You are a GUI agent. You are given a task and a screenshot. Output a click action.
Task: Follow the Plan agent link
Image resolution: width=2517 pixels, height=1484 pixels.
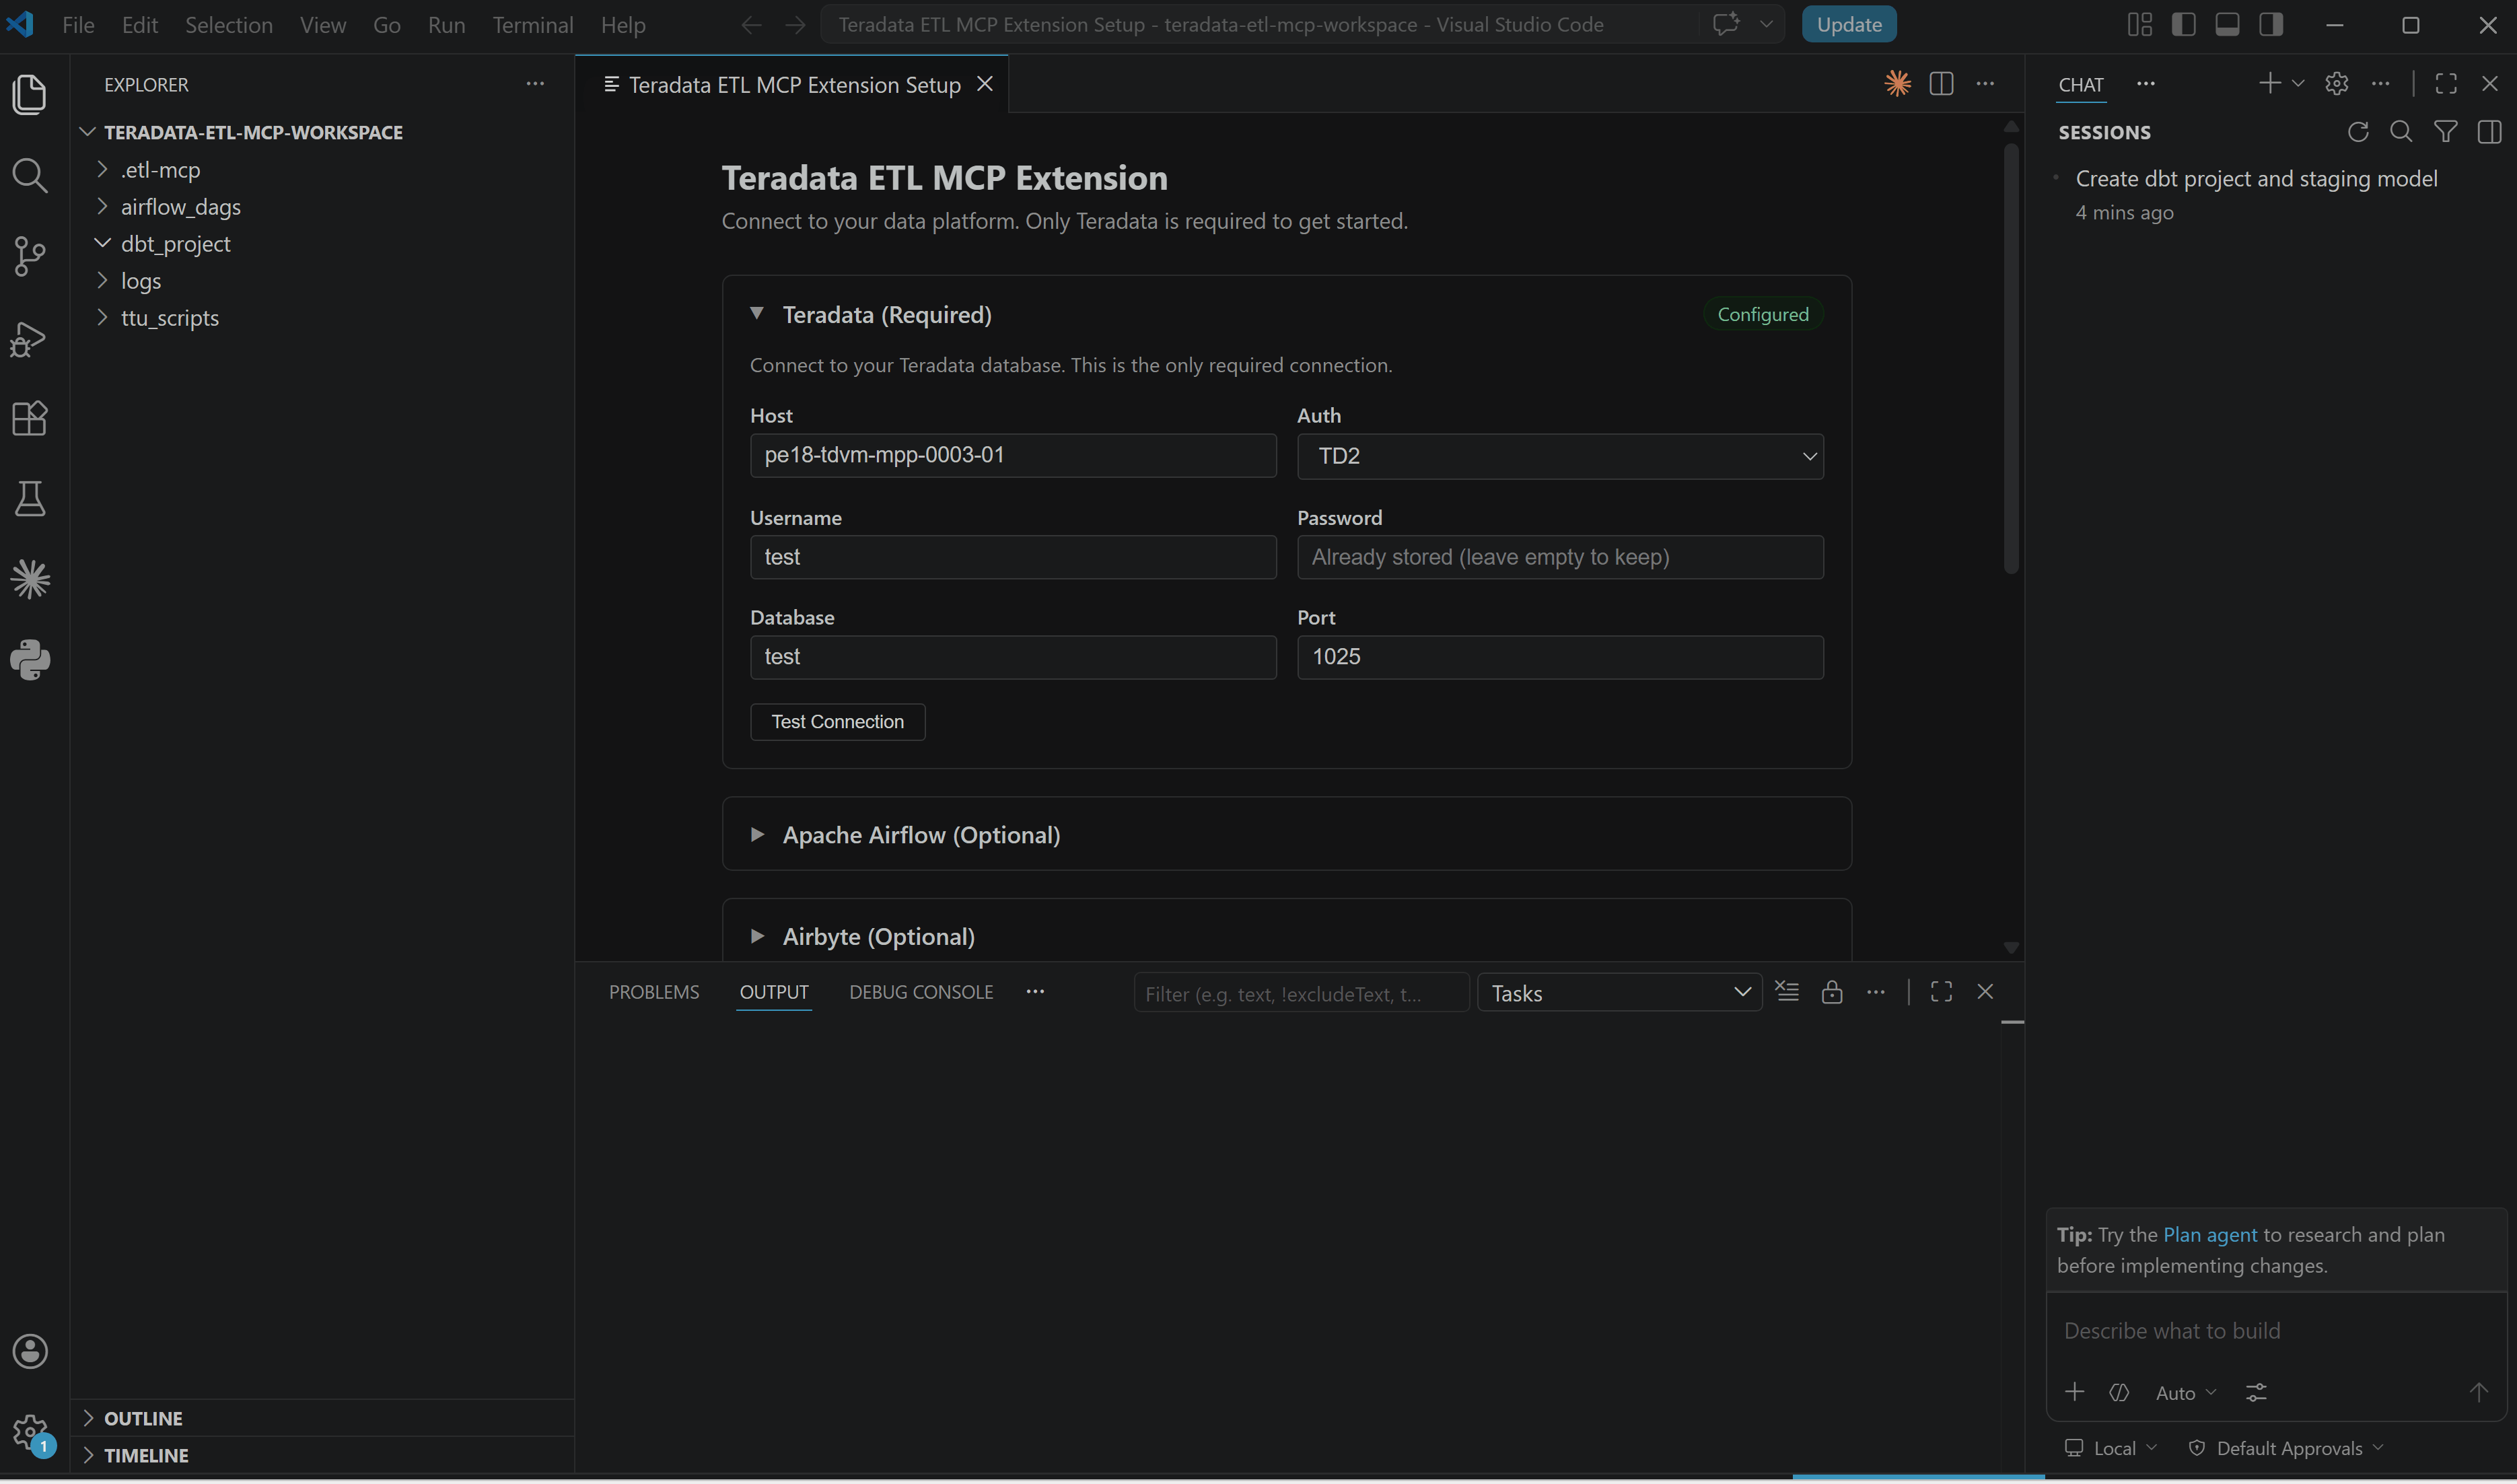pyautogui.click(x=2209, y=1235)
